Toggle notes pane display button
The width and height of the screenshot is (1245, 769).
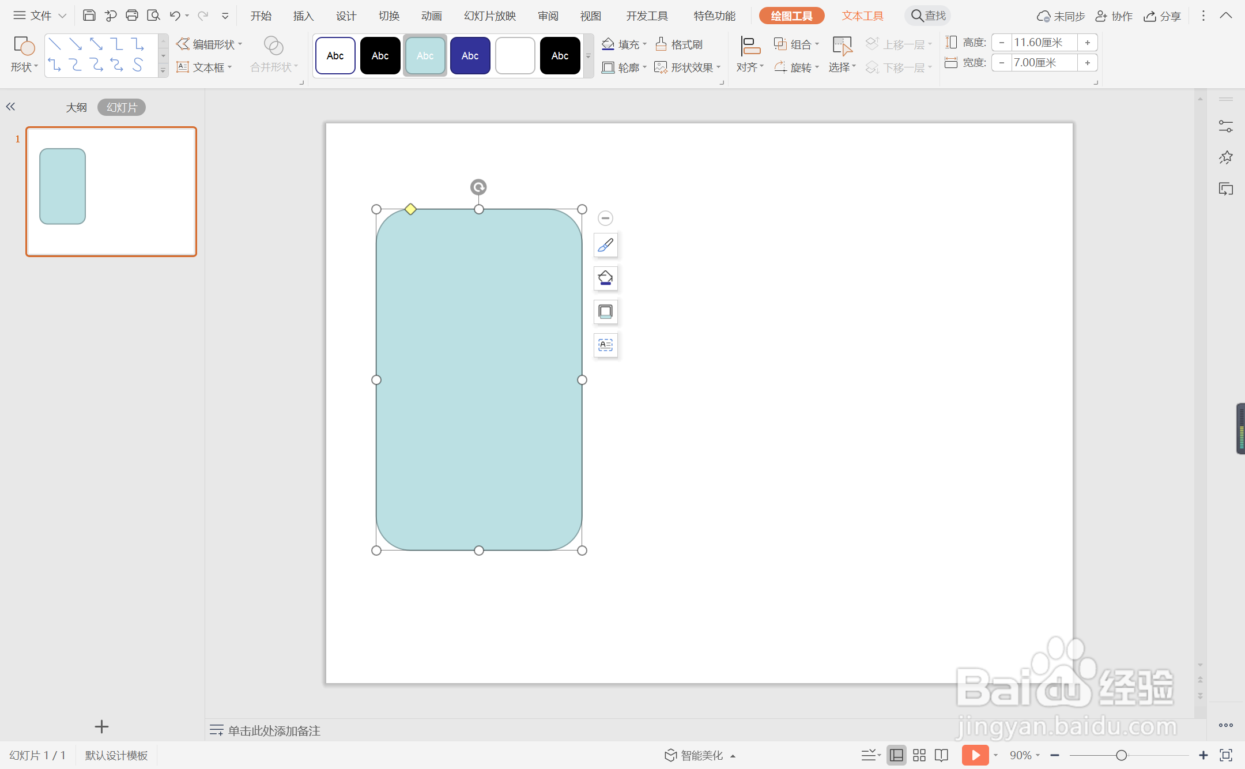pyautogui.click(x=870, y=755)
